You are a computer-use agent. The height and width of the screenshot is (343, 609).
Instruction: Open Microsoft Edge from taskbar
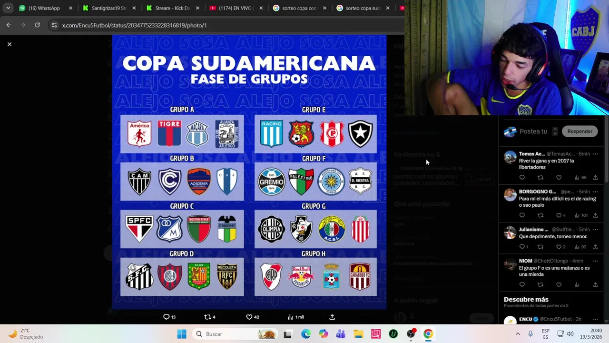point(305,334)
